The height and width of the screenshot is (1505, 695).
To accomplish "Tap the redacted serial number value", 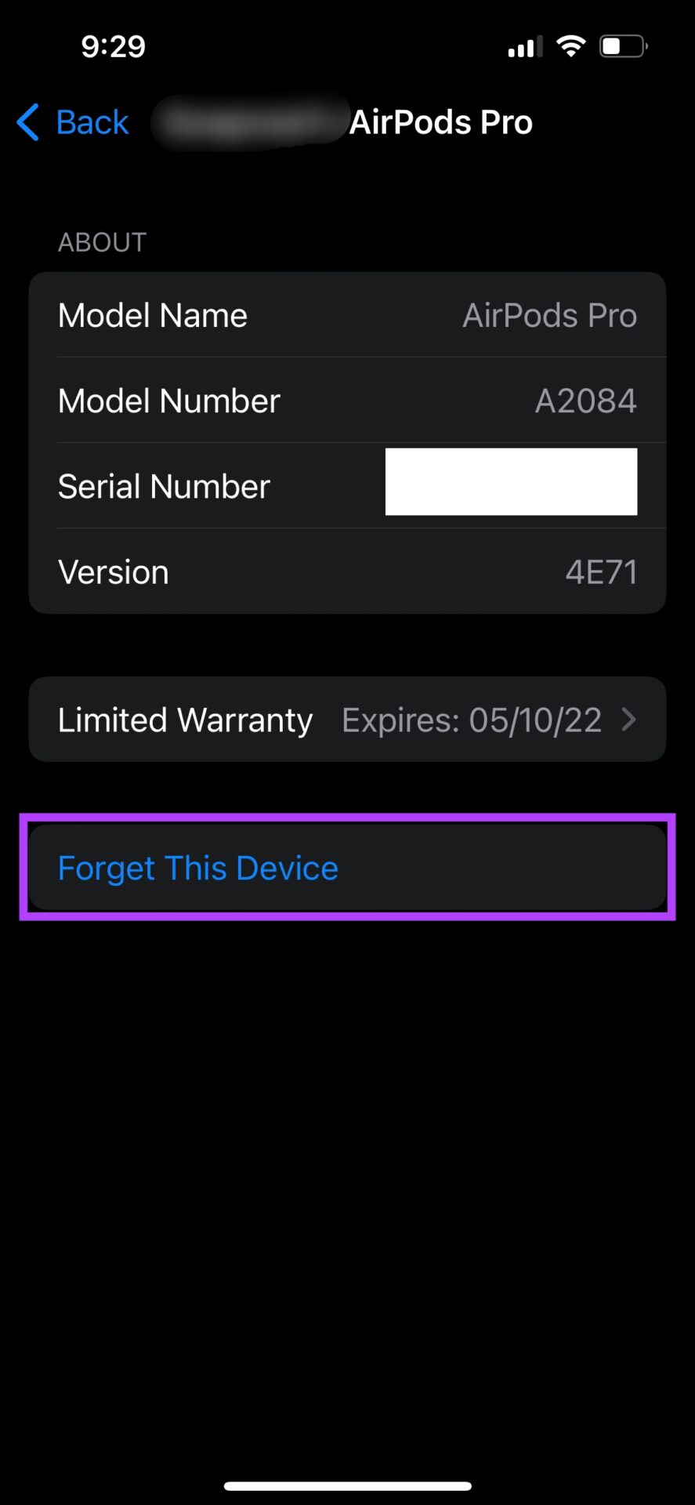I will coord(511,481).
